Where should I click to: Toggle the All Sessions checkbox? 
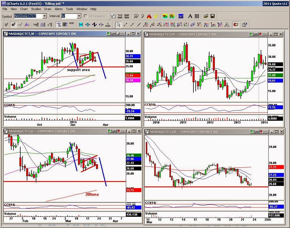[86, 16]
